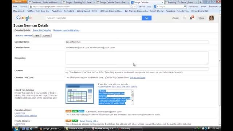Click the Home toolbar button
The width and height of the screenshot is (233, 131).
pos(204,7)
